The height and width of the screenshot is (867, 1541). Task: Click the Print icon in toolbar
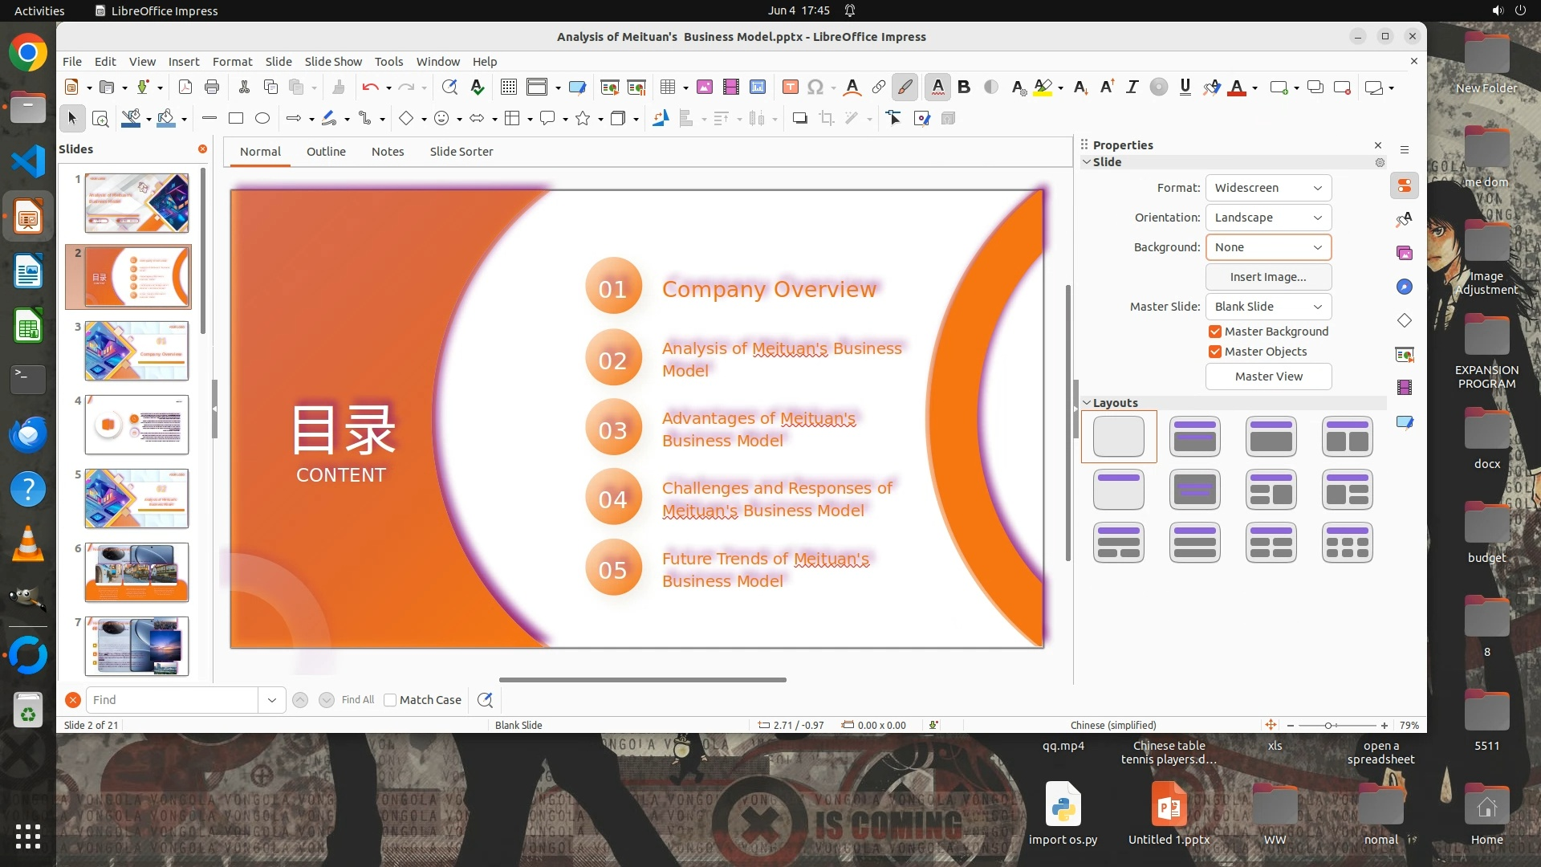(x=212, y=87)
